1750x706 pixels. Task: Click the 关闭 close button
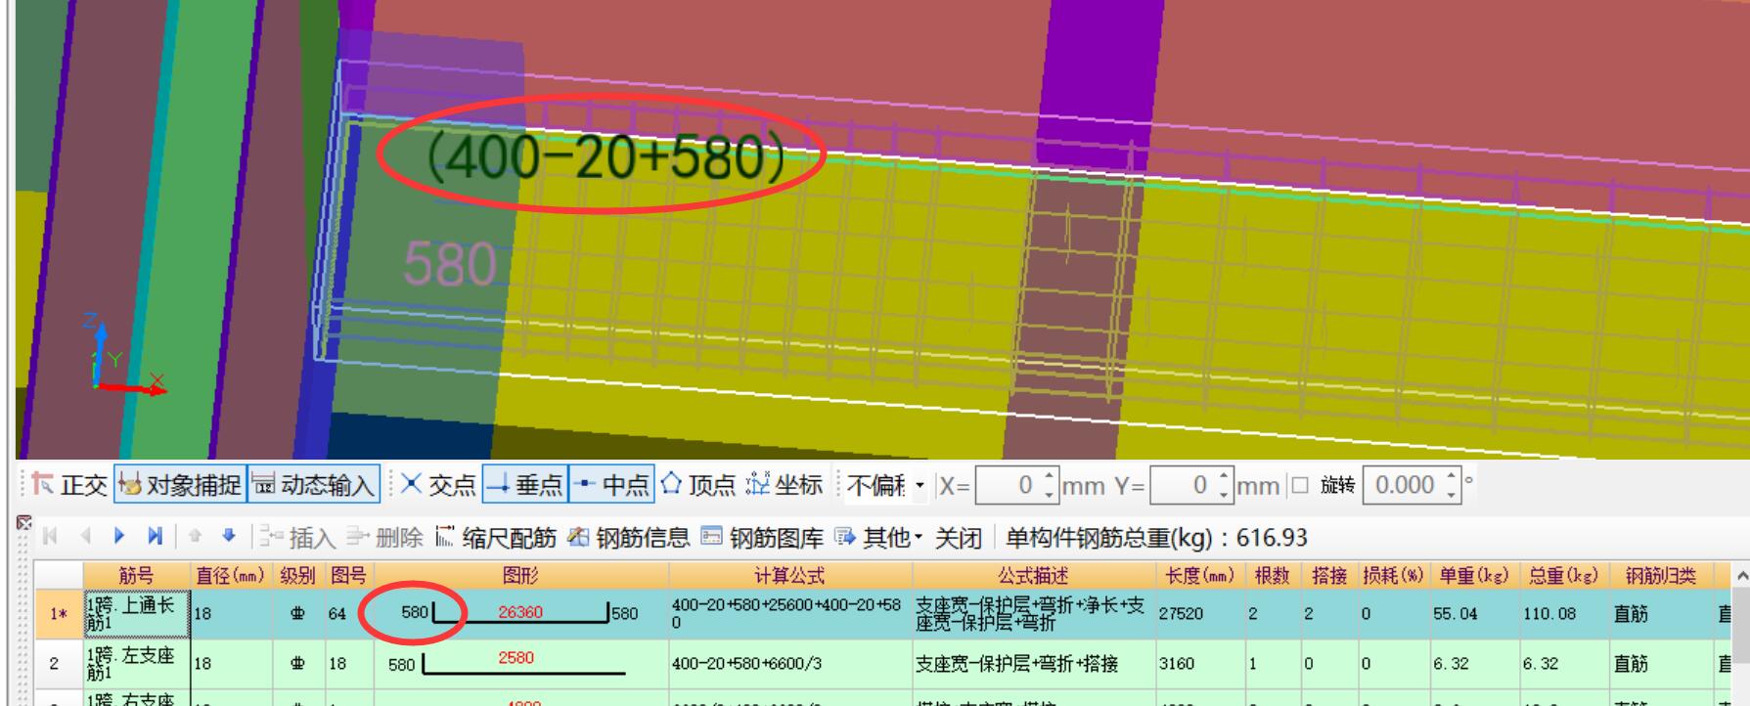(958, 537)
